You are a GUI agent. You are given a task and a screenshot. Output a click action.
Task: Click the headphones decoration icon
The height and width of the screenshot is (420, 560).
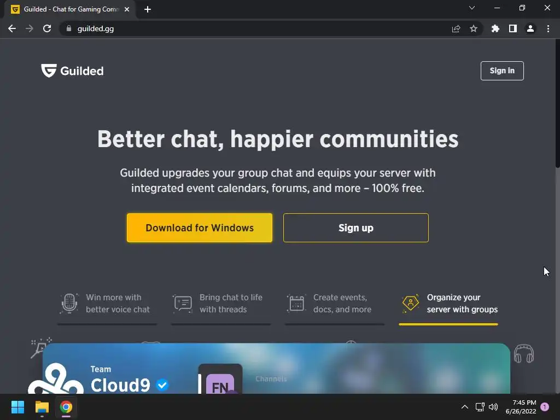tap(523, 354)
